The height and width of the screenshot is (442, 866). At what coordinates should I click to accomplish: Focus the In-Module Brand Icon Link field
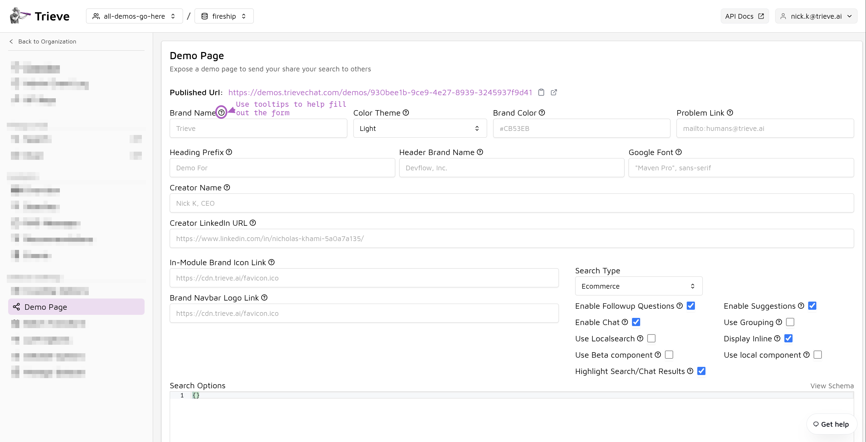[x=364, y=278]
